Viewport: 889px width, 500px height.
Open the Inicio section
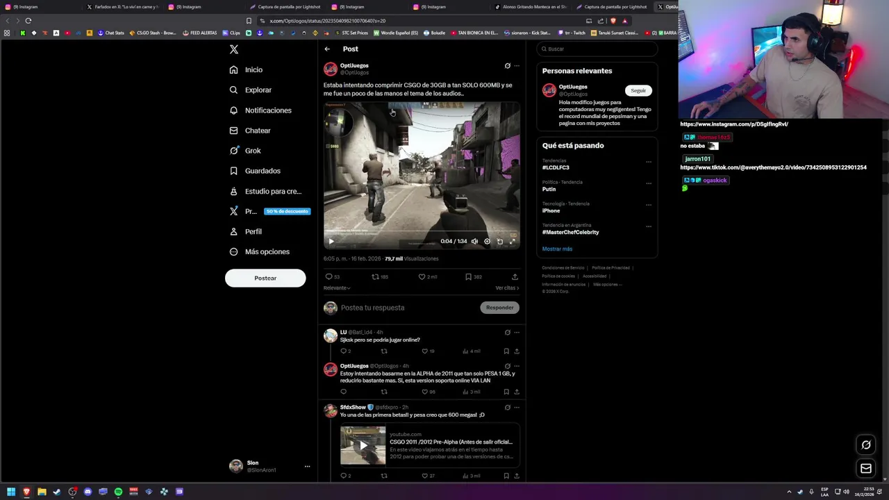pyautogui.click(x=246, y=69)
